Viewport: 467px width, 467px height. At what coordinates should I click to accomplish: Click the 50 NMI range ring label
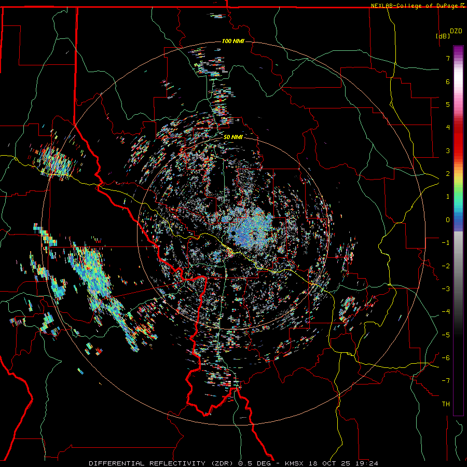(233, 137)
